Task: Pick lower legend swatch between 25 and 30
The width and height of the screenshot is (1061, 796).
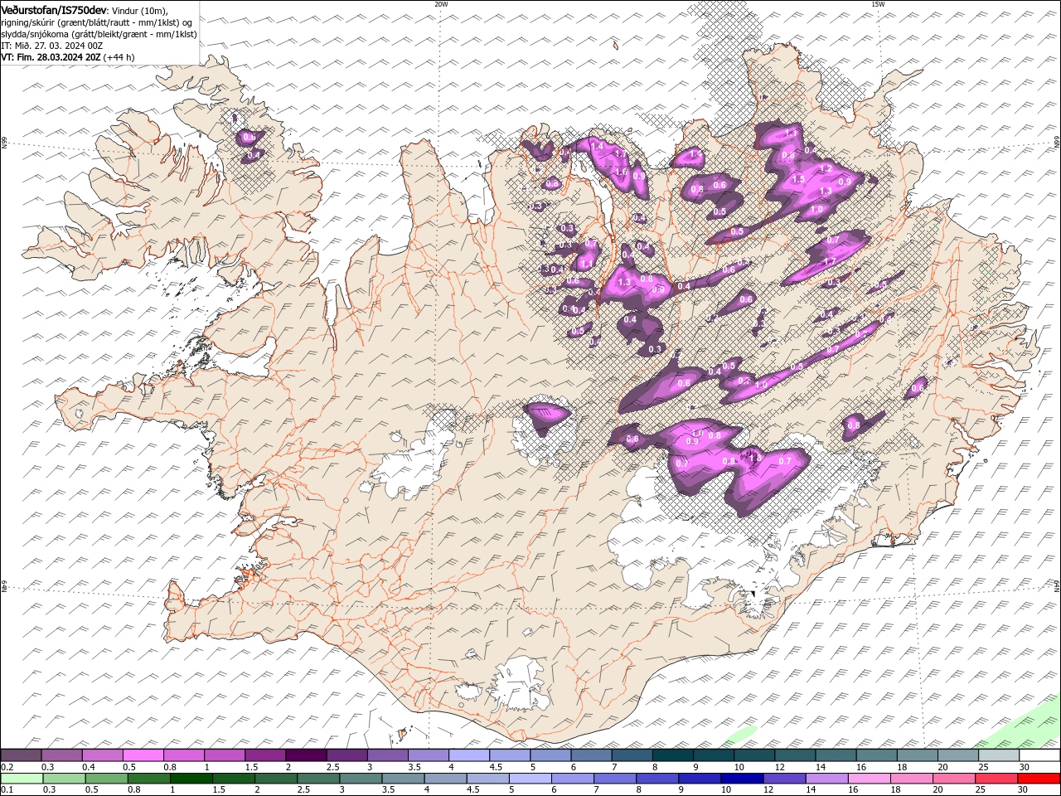Action: 995,779
